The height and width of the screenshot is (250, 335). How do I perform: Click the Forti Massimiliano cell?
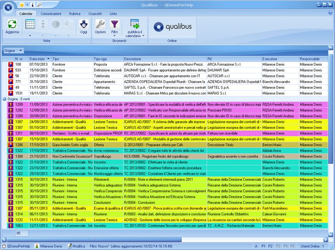[x=280, y=208]
